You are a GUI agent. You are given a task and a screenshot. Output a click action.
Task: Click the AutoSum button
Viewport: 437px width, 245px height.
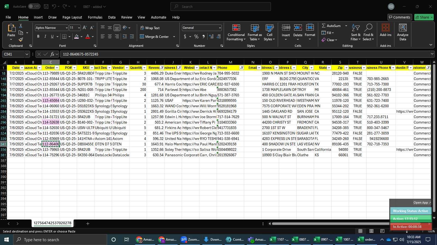331,26
